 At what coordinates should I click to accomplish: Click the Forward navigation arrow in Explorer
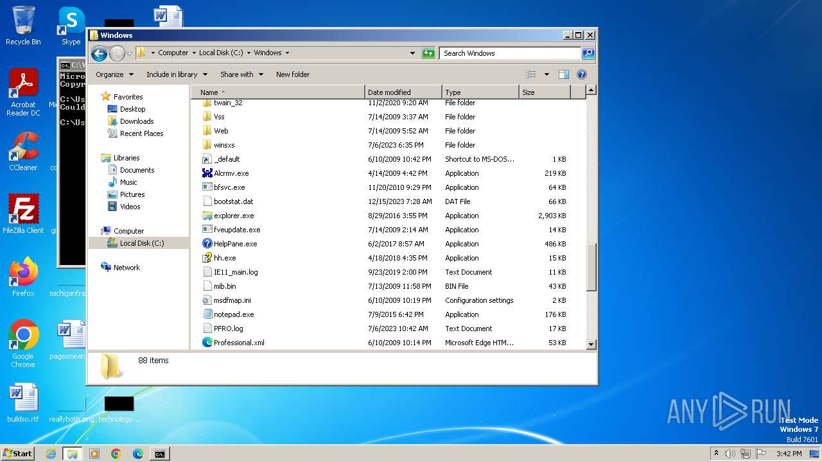pyautogui.click(x=117, y=53)
